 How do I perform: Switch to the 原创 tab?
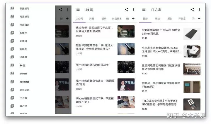pyautogui.click(x=170, y=19)
